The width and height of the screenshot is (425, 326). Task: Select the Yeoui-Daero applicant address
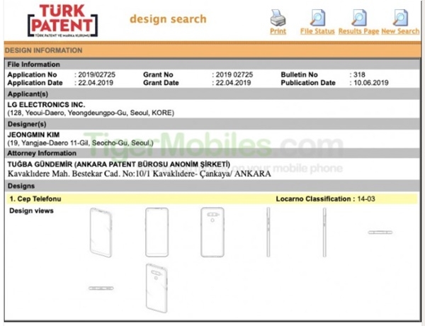91,113
